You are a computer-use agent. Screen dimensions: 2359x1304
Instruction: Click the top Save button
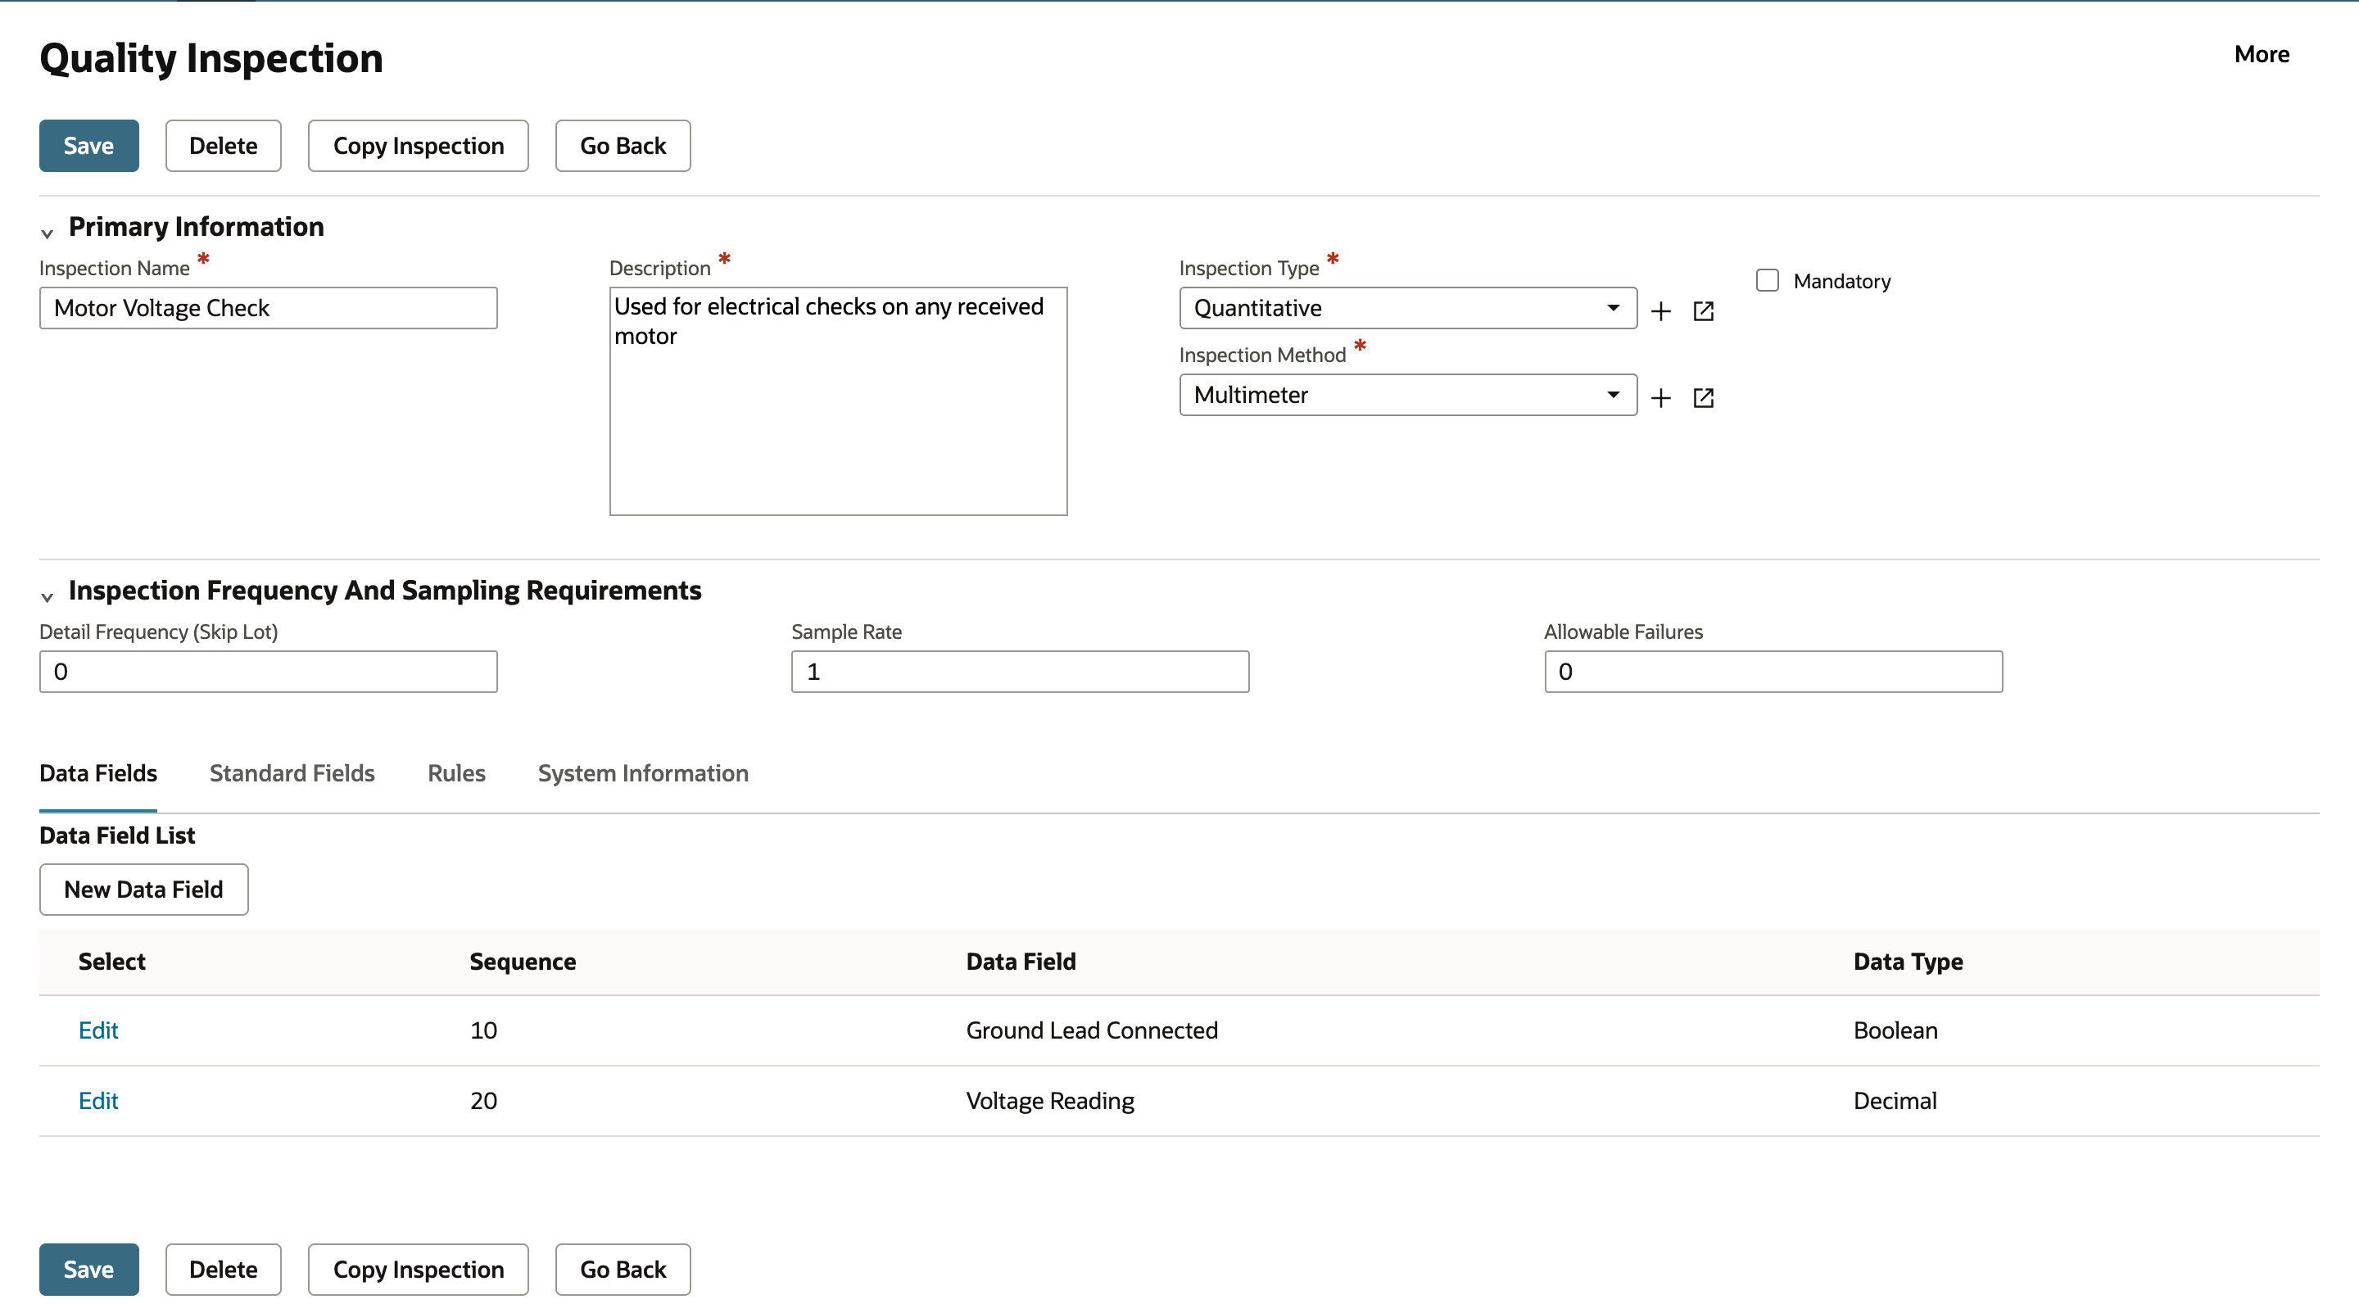coord(88,146)
